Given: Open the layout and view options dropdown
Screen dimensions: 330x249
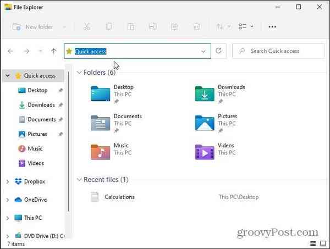Looking at the screenshot, I should click(246, 27).
